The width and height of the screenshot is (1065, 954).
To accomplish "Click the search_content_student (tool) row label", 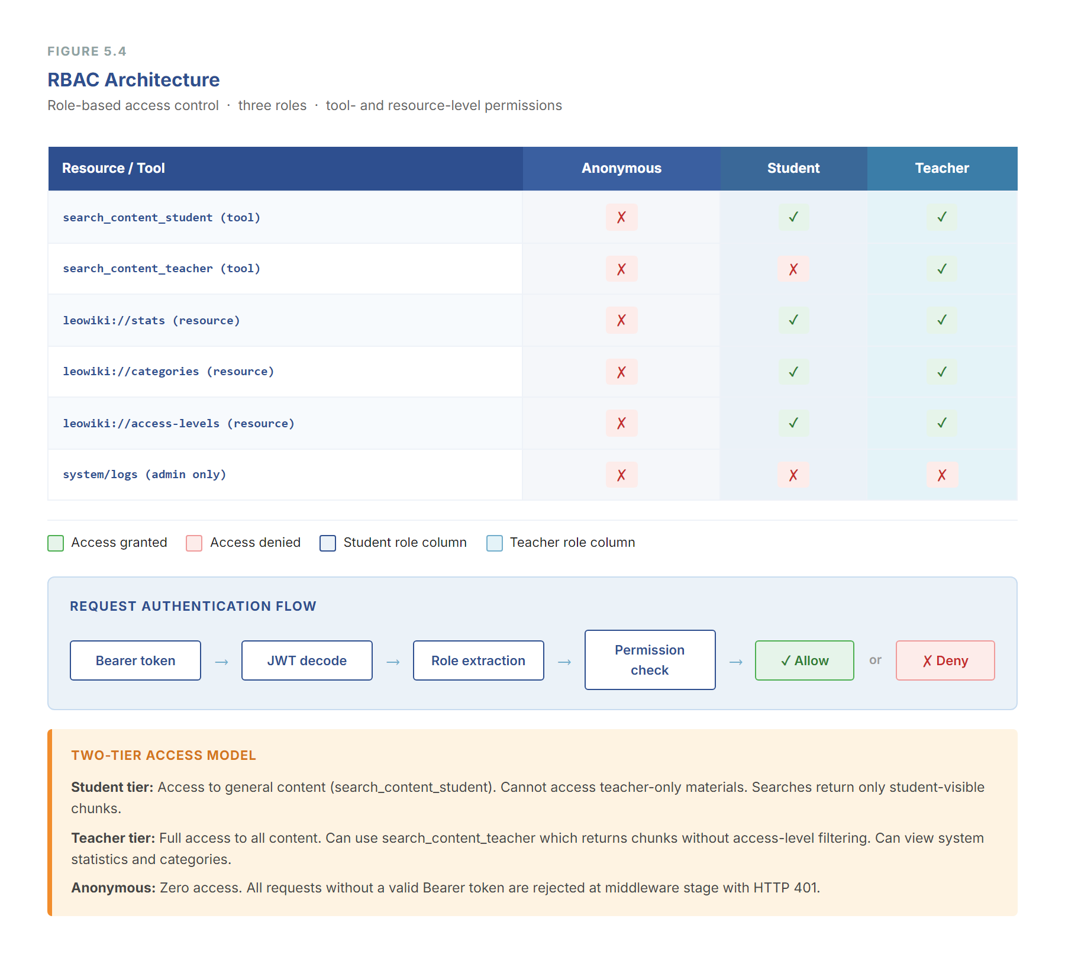I will (162, 218).
